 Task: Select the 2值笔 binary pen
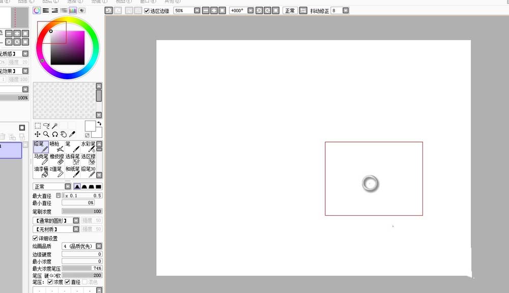(57, 172)
